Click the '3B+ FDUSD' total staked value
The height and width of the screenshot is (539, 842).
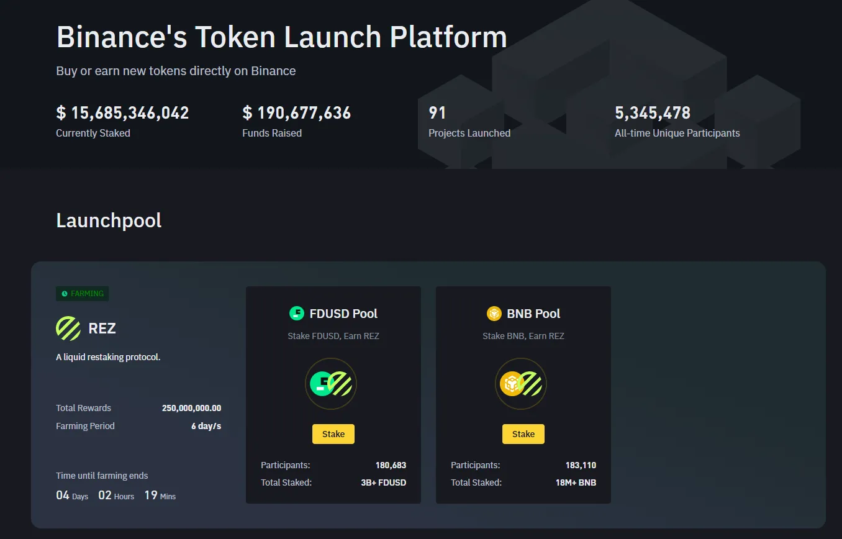(384, 482)
